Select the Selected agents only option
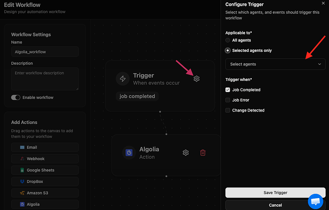Viewport: 329px width, 210px height. (x=227, y=50)
